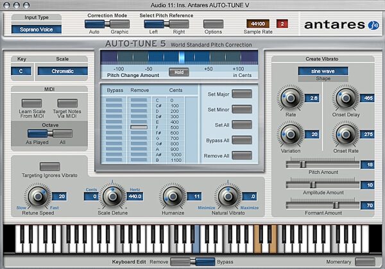Click the Remove All button

(242, 155)
